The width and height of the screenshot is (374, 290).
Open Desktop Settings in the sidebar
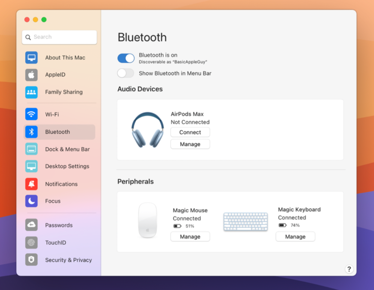point(67,166)
